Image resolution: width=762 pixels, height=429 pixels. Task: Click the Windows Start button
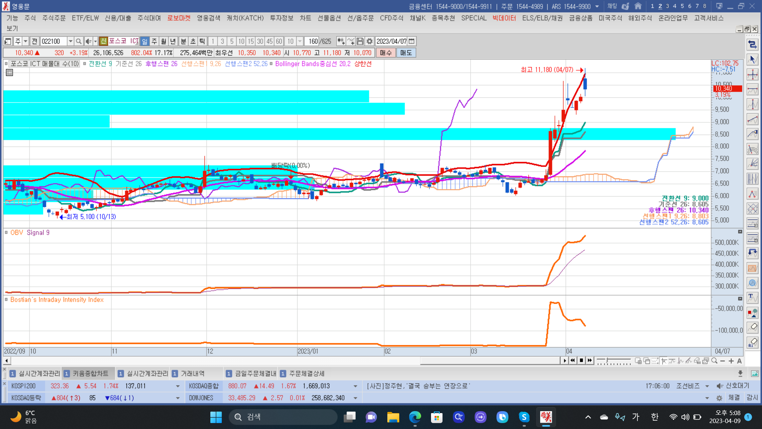pos(216,417)
